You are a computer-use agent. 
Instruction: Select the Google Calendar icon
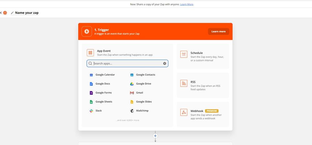(x=91, y=75)
